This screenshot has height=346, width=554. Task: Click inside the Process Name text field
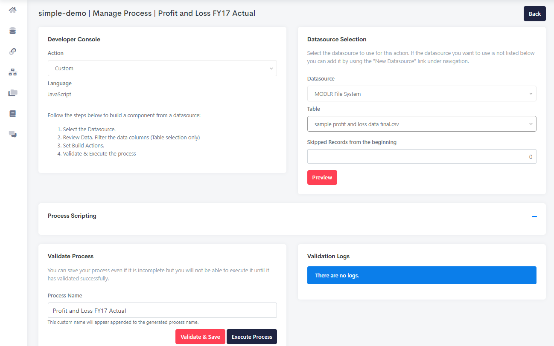pos(162,310)
